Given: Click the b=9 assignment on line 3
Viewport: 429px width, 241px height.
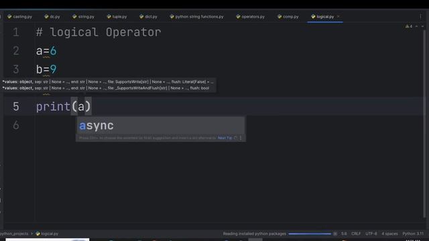Looking at the screenshot, I should pyautogui.click(x=46, y=70).
